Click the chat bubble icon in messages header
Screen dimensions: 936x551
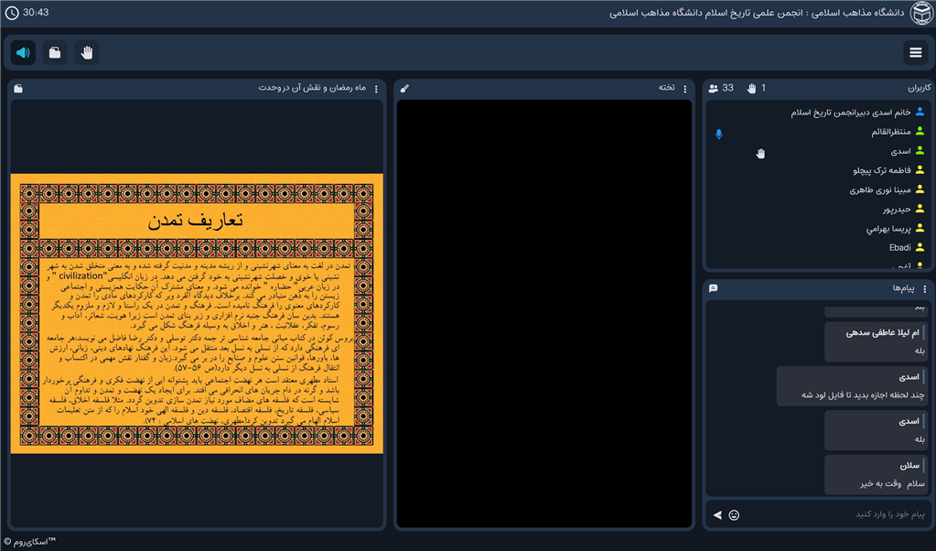(714, 288)
